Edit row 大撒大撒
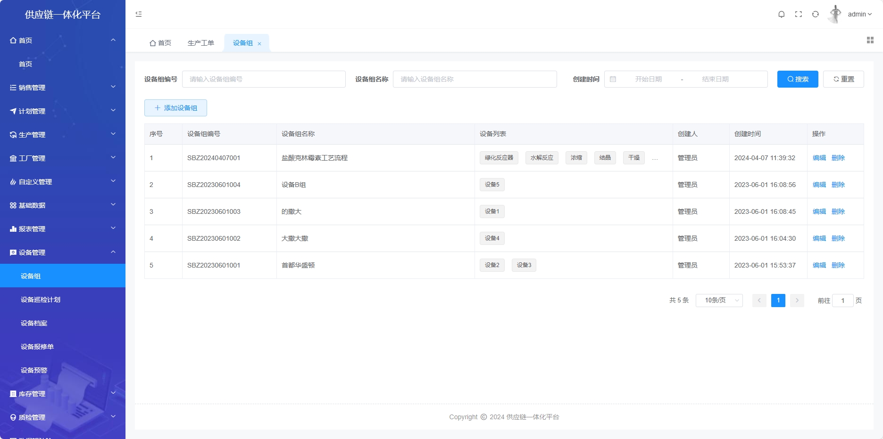The height and width of the screenshot is (439, 883). (x=819, y=238)
